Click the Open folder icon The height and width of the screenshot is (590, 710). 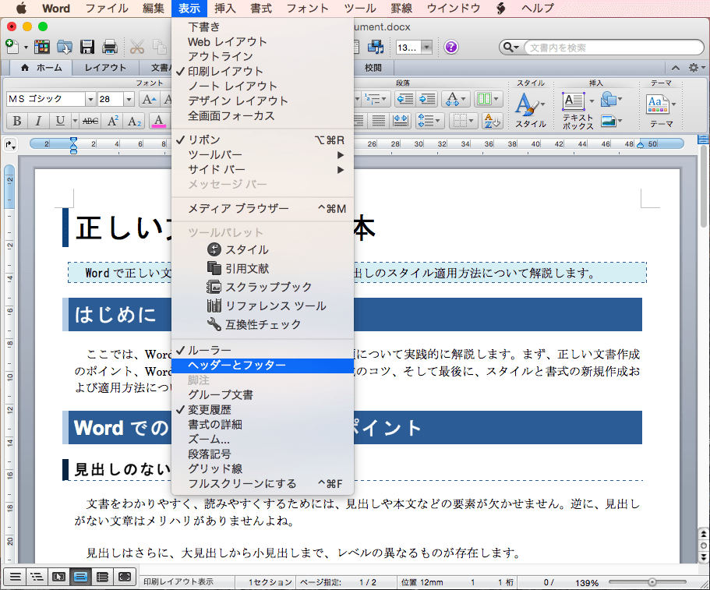[x=65, y=47]
